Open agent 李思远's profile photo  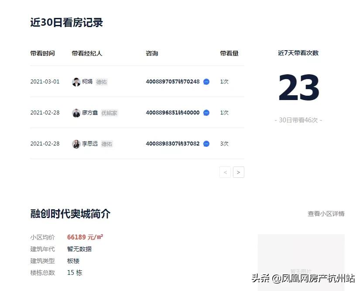[x=77, y=143]
